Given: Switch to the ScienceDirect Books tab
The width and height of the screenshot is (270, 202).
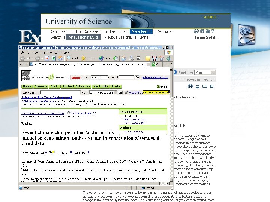Looking at the screenshot, I should (x=55, y=86).
